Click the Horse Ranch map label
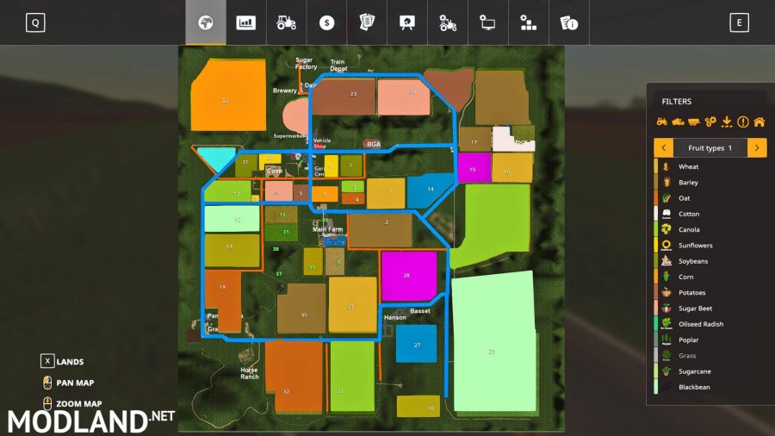Screen dimensions: 775x436 (x=250, y=373)
